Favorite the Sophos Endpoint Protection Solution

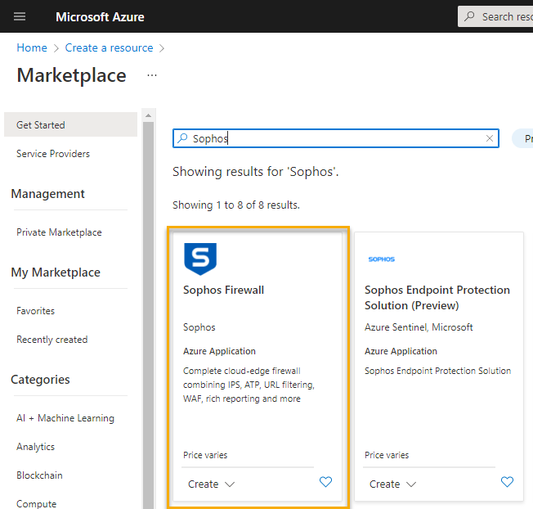click(507, 483)
